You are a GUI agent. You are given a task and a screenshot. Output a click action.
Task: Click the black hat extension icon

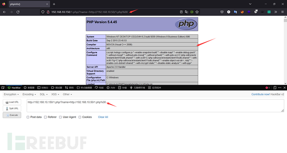click(x=262, y=12)
